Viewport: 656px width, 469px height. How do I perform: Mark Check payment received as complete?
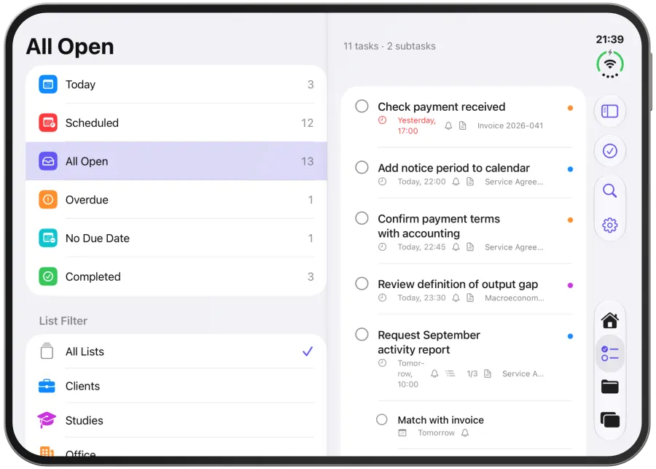[x=362, y=106]
